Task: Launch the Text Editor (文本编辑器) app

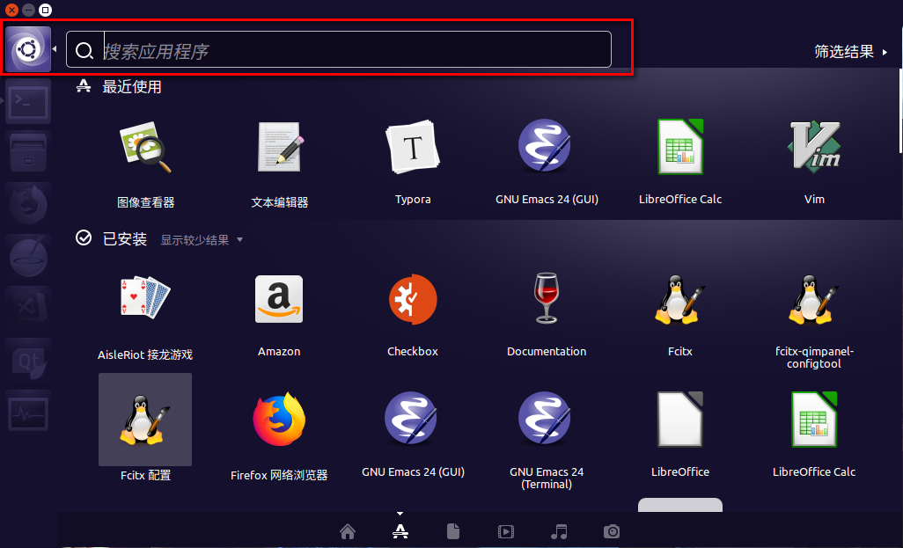Action: click(279, 148)
